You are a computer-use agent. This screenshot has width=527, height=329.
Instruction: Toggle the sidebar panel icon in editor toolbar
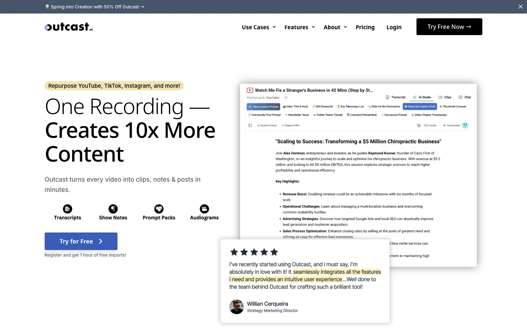tap(250, 125)
